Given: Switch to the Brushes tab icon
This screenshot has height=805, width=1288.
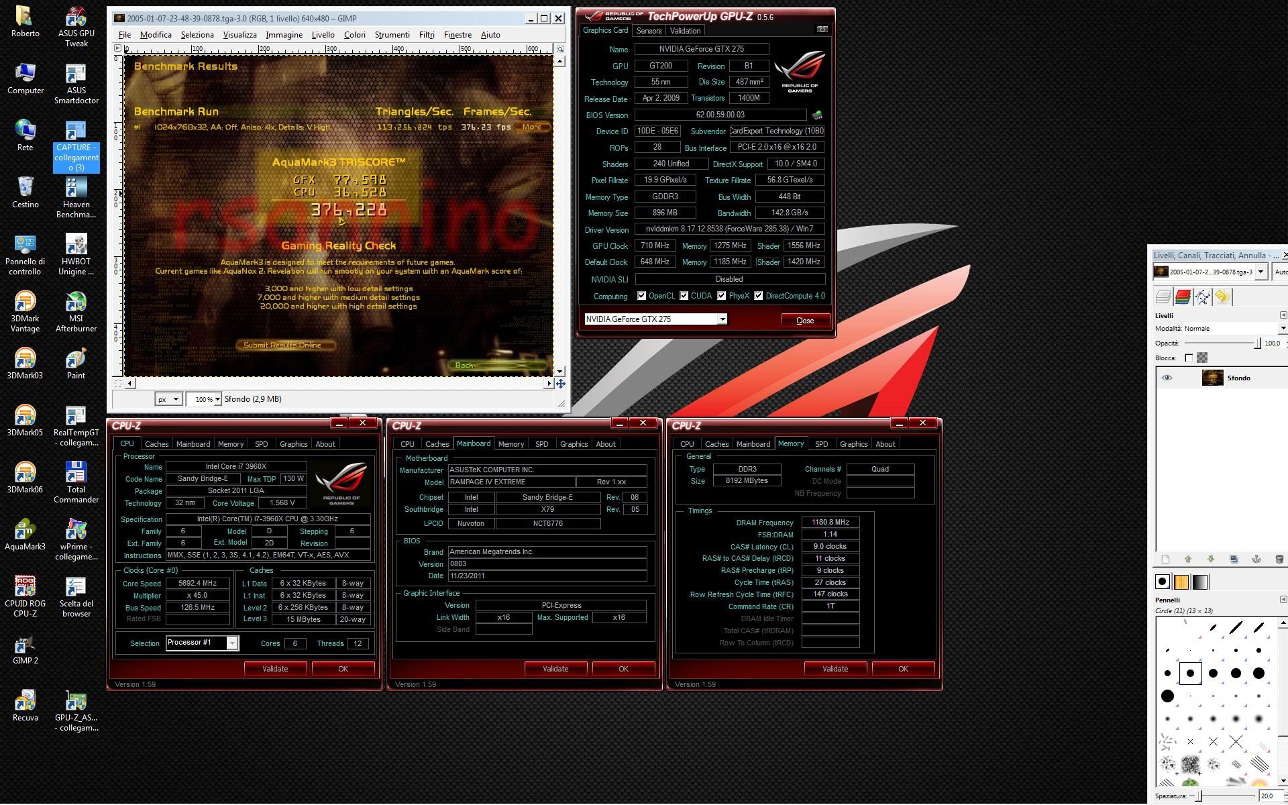Looking at the screenshot, I should coord(1163,582).
